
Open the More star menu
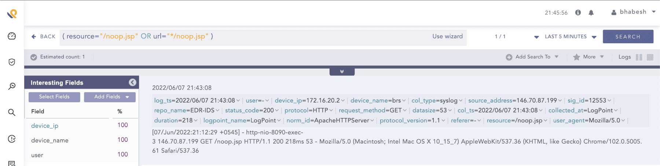(588, 57)
